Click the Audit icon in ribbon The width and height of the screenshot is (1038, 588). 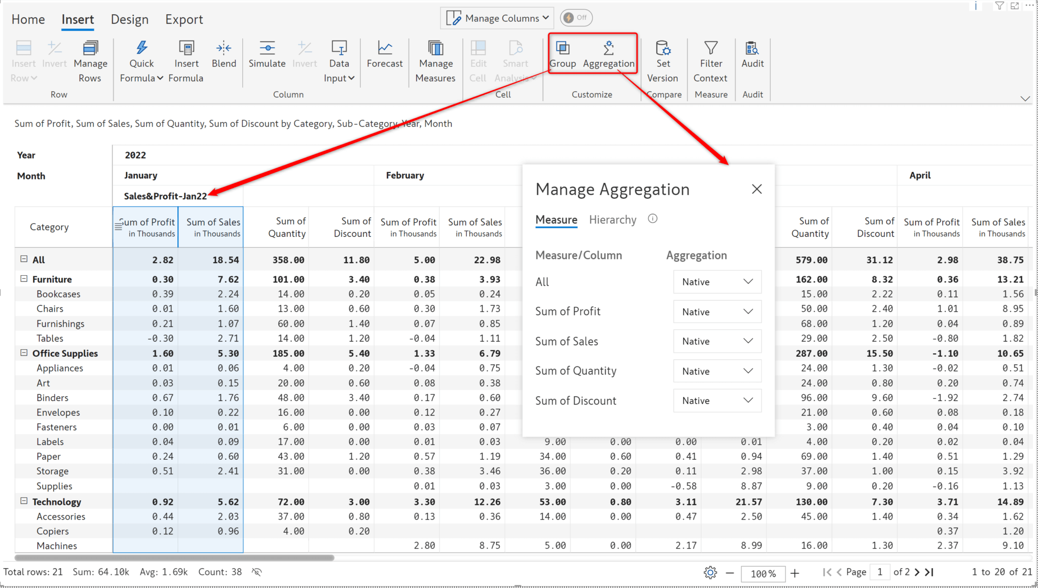click(752, 48)
